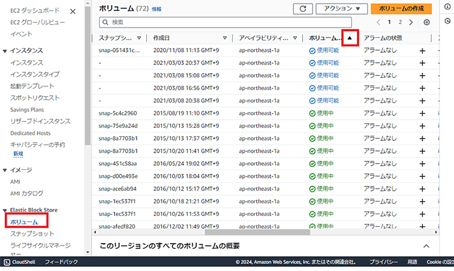Click フィードバック in the footer
This screenshot has width=454, height=271.
tap(61, 262)
